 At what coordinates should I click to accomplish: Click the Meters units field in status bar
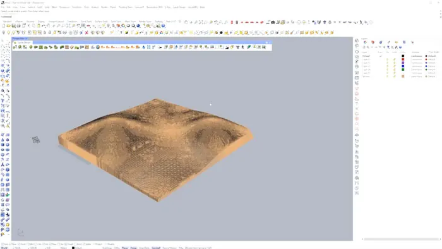click(x=64, y=248)
